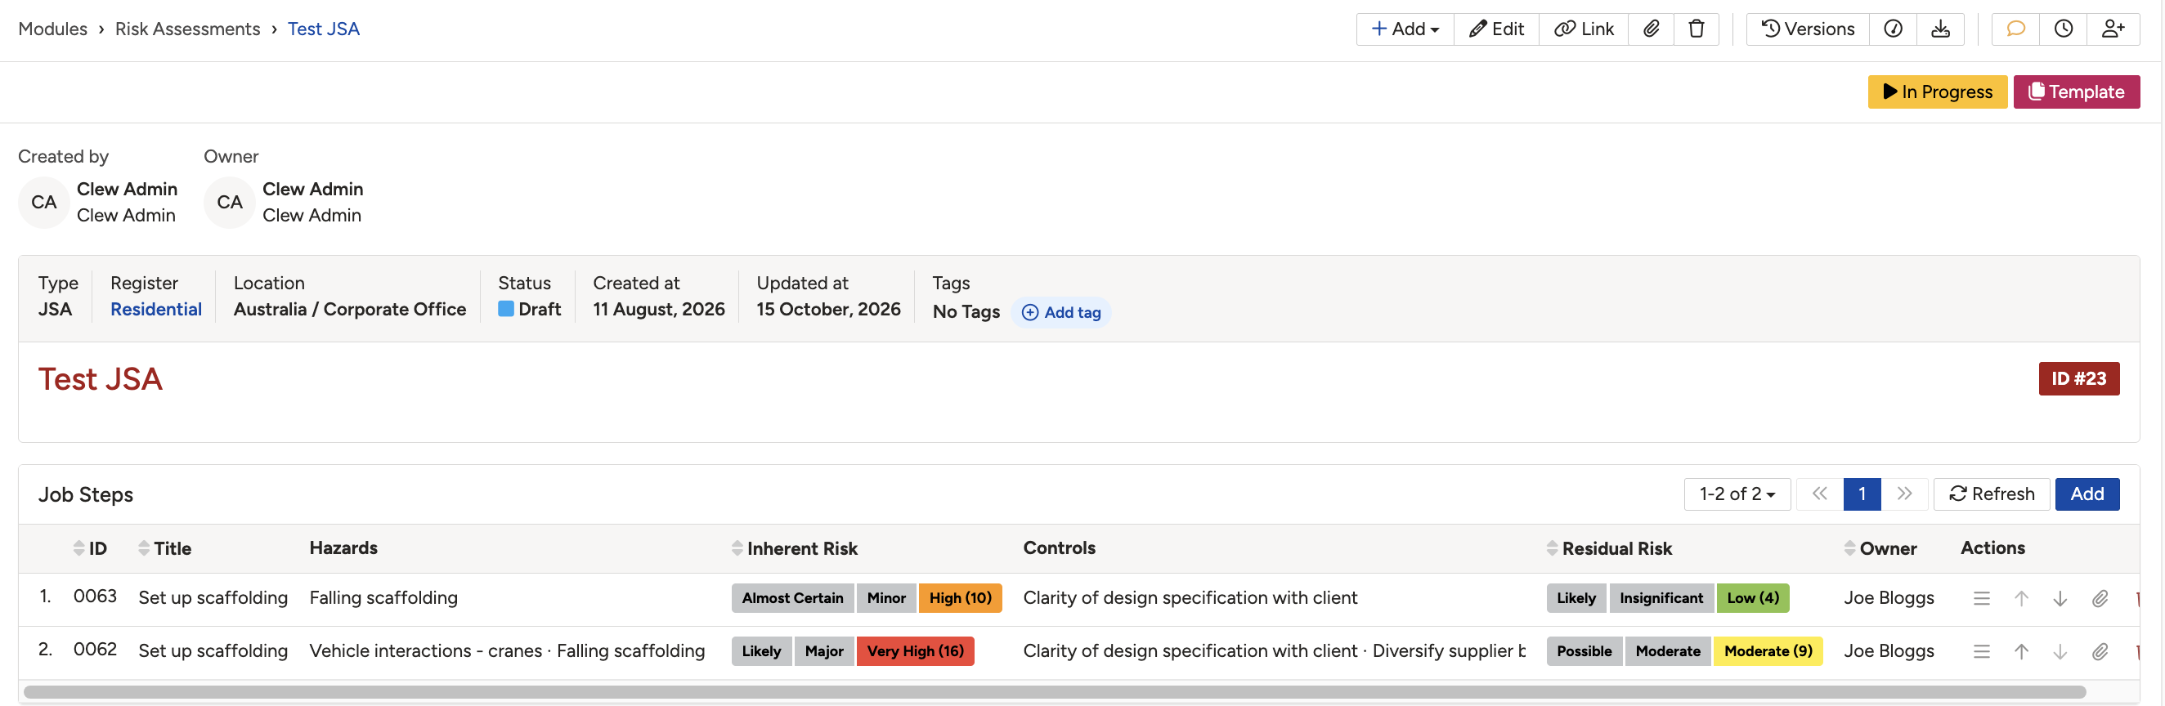Click Vehicle interactions - cranes hazard text
Image resolution: width=2165 pixels, height=706 pixels.
coord(426,651)
